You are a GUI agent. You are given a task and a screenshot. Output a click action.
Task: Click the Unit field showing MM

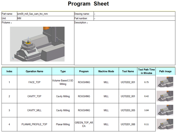[x=46, y=18]
